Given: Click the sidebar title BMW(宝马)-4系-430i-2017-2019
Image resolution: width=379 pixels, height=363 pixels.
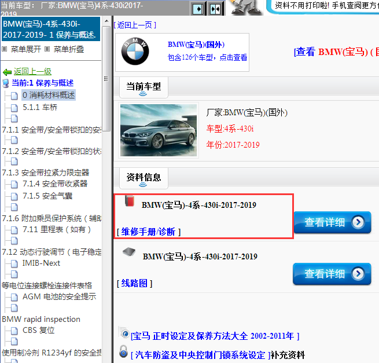Looking at the screenshot, I should (51, 30).
